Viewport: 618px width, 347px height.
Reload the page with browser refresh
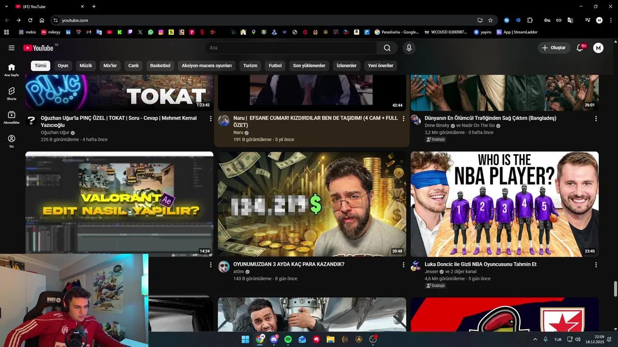tap(30, 20)
